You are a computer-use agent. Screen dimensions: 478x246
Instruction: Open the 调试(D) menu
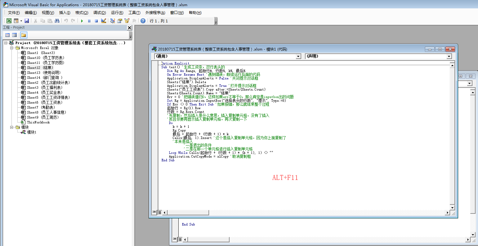coord(100,13)
